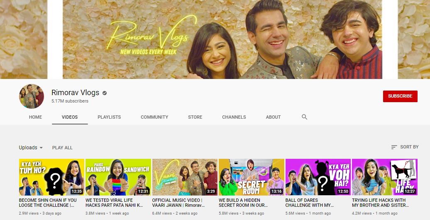Expand the Uploads dropdown

coord(31,148)
